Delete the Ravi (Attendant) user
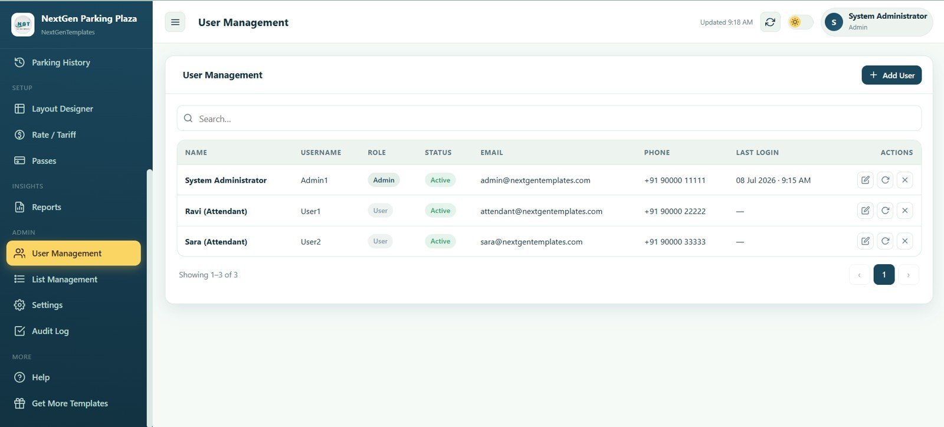Screen dimensions: 944x427 point(904,211)
